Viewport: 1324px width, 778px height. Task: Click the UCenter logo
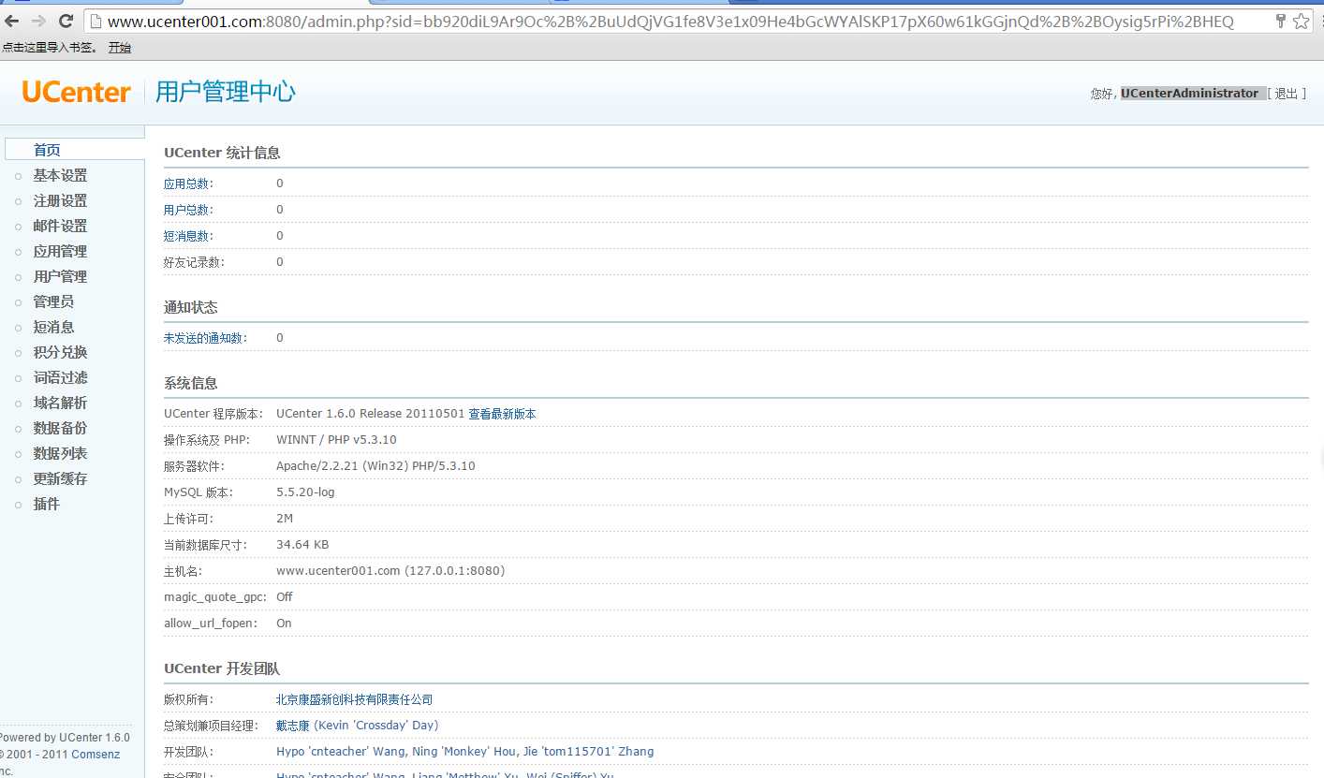point(76,92)
